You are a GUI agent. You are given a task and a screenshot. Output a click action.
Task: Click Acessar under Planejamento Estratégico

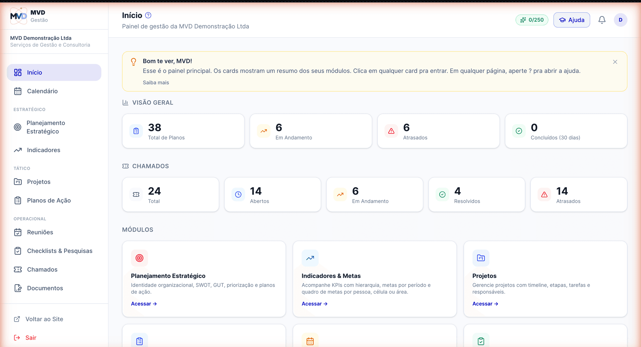pyautogui.click(x=144, y=304)
